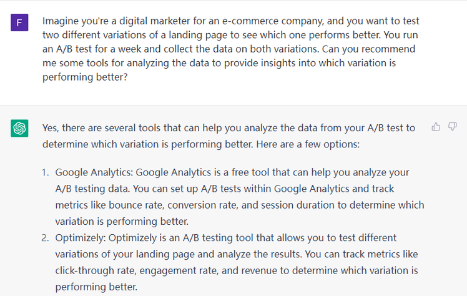Click the thumbs down feedback icon
Image resolution: width=467 pixels, height=296 pixels.
[453, 127]
